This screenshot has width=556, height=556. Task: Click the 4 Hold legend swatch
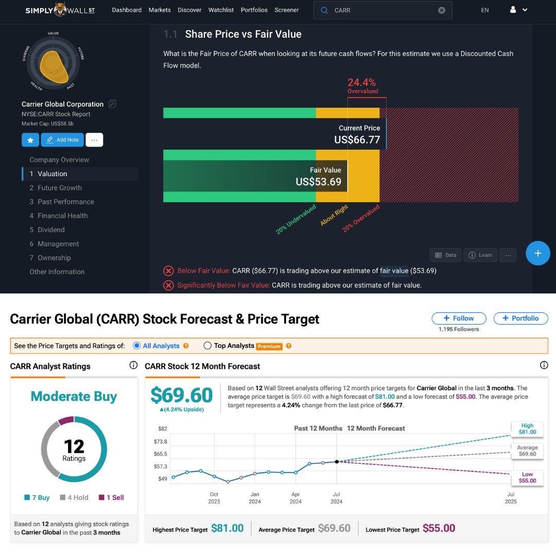click(63, 497)
